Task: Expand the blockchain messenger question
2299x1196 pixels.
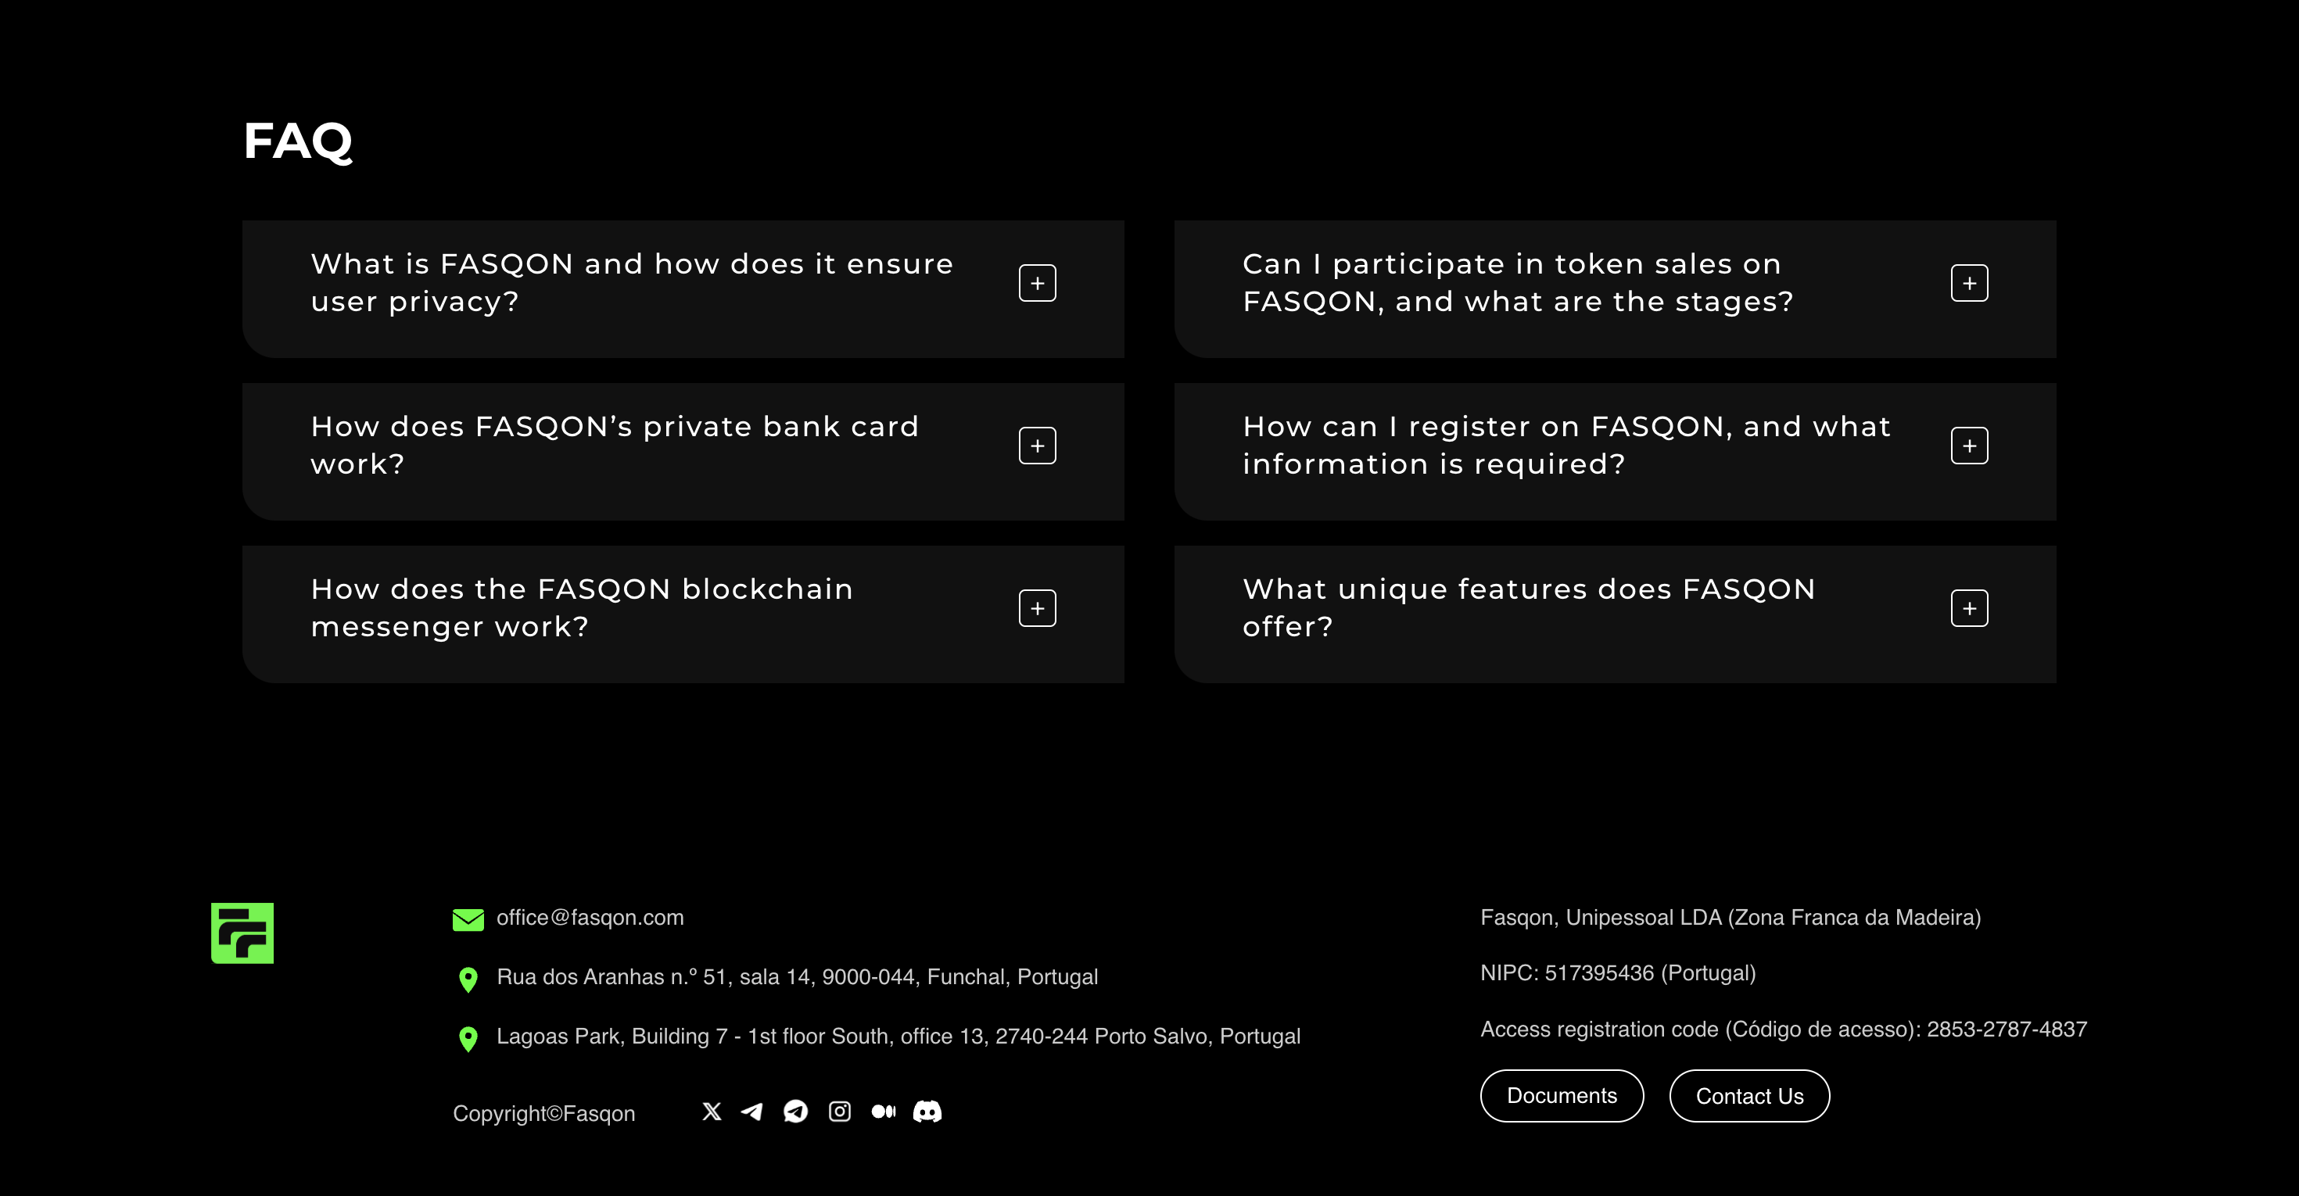Action: (x=1037, y=608)
